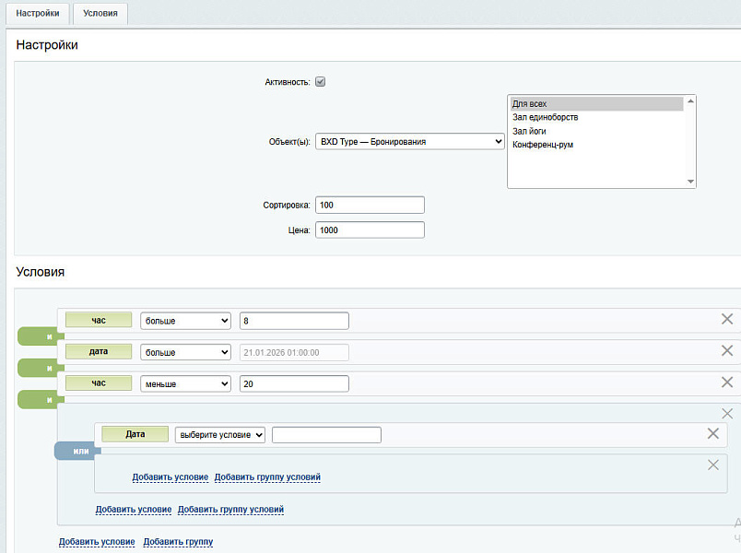Remove the 'час больше 8' condition row
The height and width of the screenshot is (553, 741).
point(727,319)
